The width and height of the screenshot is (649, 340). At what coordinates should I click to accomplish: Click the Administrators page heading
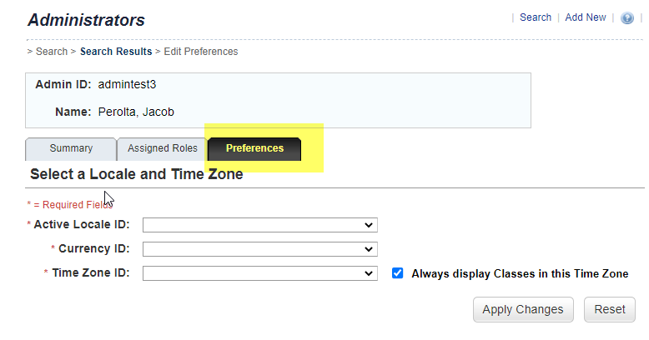tap(86, 20)
